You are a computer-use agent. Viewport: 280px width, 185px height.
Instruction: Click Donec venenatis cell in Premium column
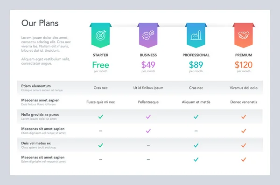pos(244,102)
